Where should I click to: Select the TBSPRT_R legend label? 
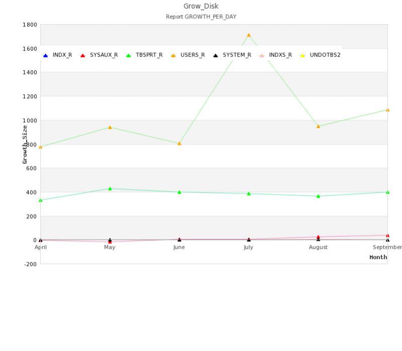pyautogui.click(x=149, y=55)
